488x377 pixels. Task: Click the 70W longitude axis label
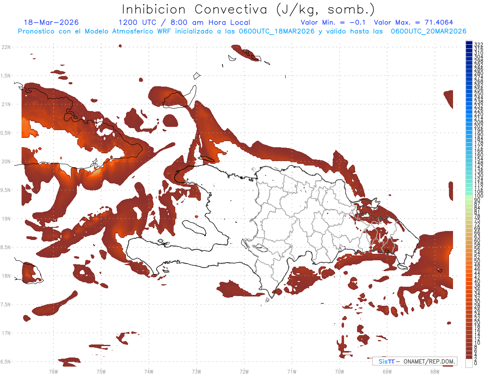[339, 372]
